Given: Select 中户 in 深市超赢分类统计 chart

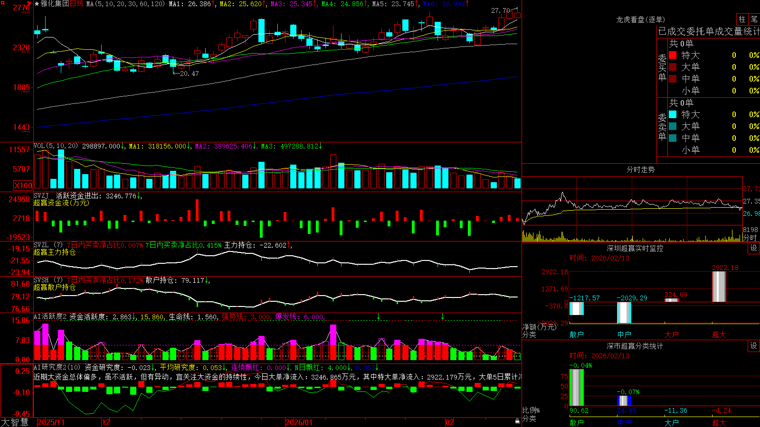Looking at the screenshot, I should tap(624, 423).
